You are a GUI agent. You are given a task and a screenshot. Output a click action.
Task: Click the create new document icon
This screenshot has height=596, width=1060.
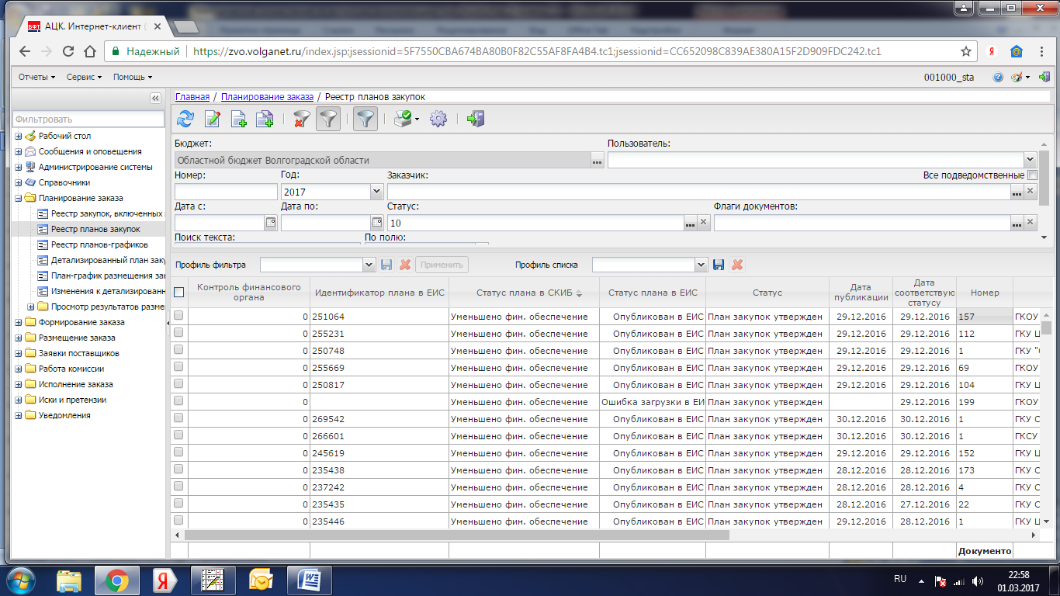point(238,119)
